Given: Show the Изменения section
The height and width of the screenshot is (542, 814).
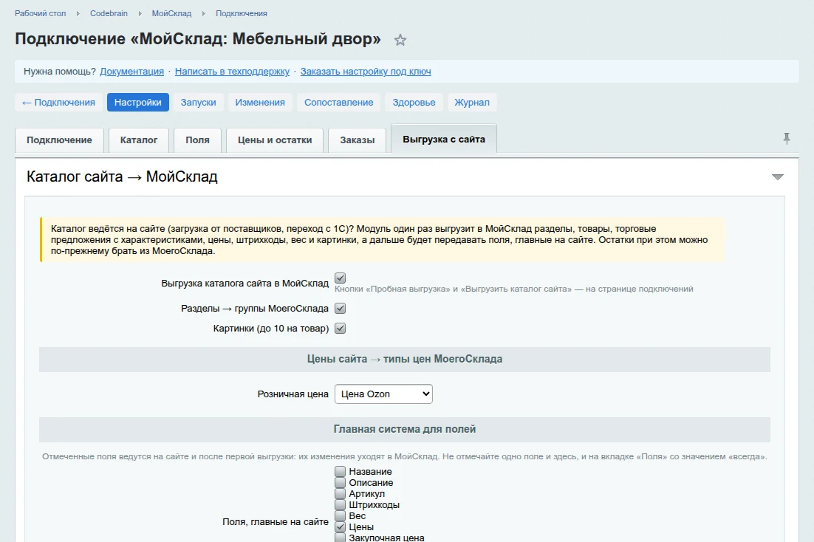Looking at the screenshot, I should click(x=260, y=103).
